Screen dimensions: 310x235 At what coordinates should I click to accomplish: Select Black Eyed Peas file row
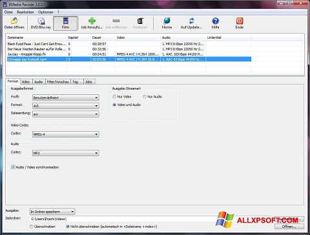coord(129,44)
